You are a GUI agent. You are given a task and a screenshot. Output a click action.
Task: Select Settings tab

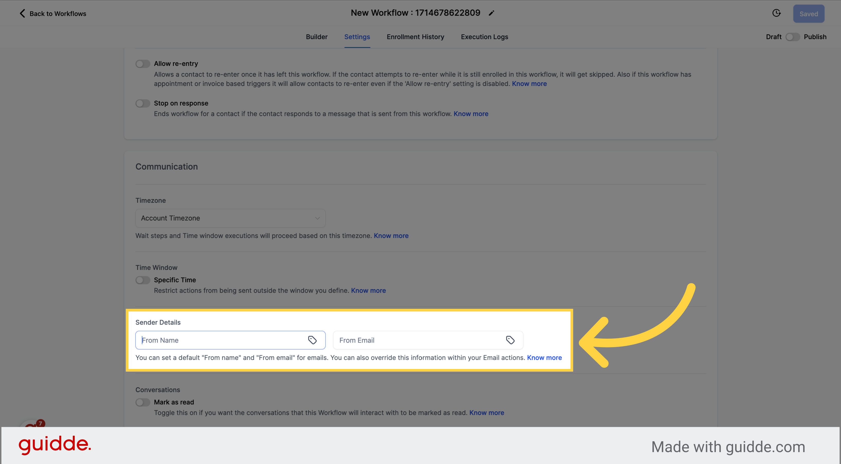point(357,37)
